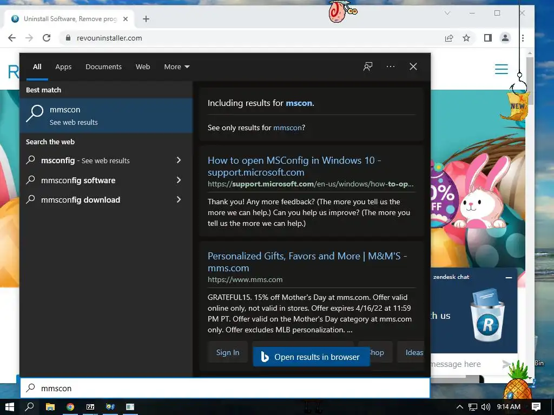Click Open results in browser button
Viewport: 554px width, 415px height.
pyautogui.click(x=311, y=357)
